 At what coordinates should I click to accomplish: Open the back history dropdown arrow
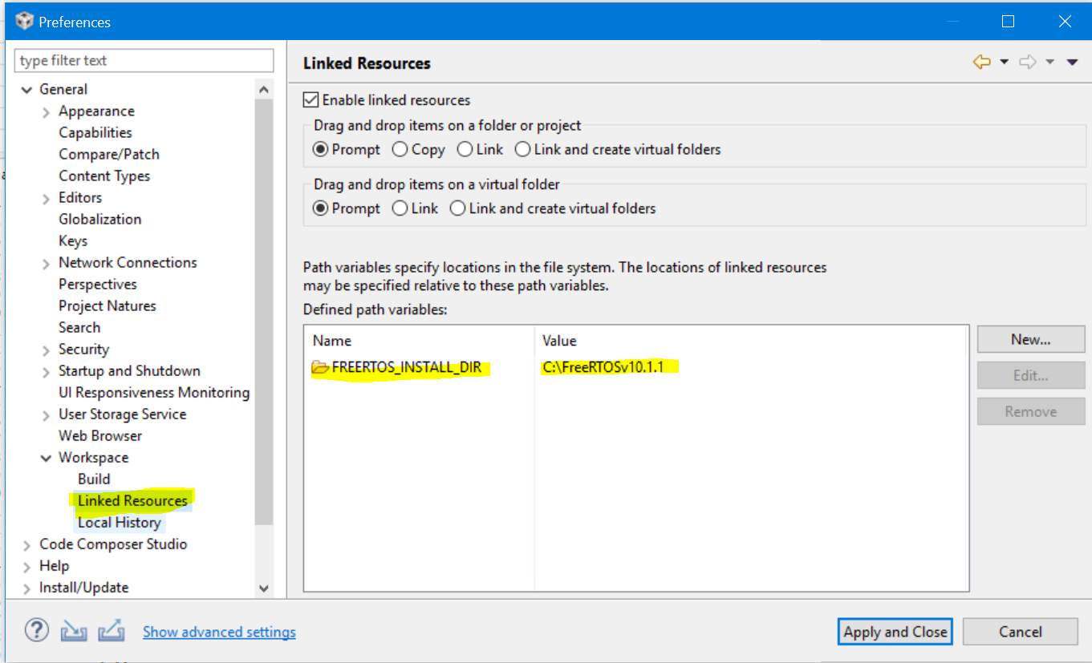point(1004,63)
